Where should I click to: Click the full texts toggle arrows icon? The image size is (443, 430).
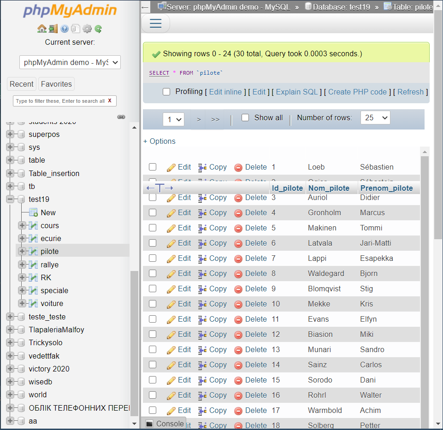(159, 188)
